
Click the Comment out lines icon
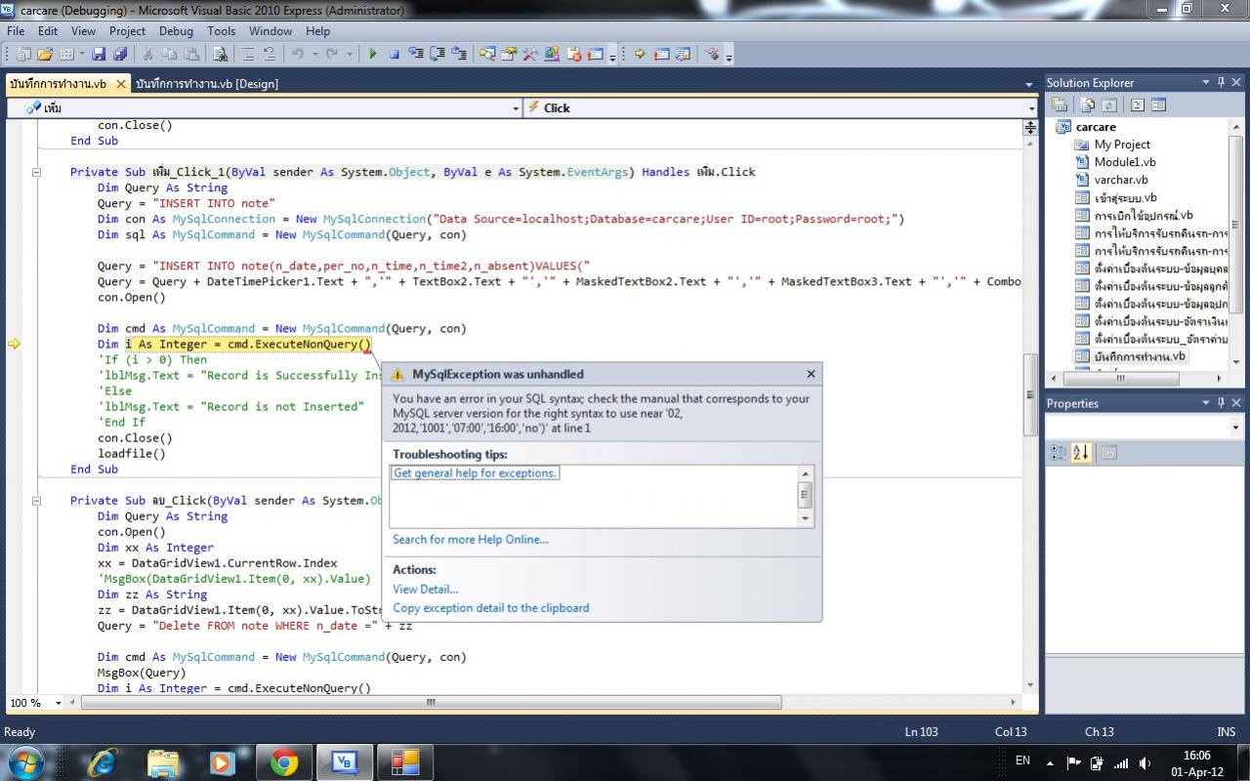(248, 55)
